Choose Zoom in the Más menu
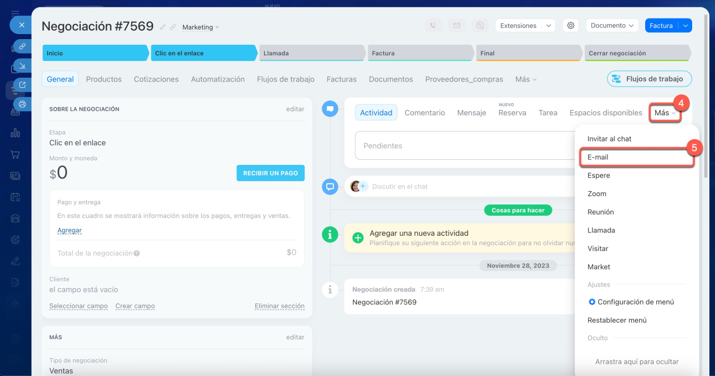This screenshot has height=376, width=715. (x=597, y=194)
